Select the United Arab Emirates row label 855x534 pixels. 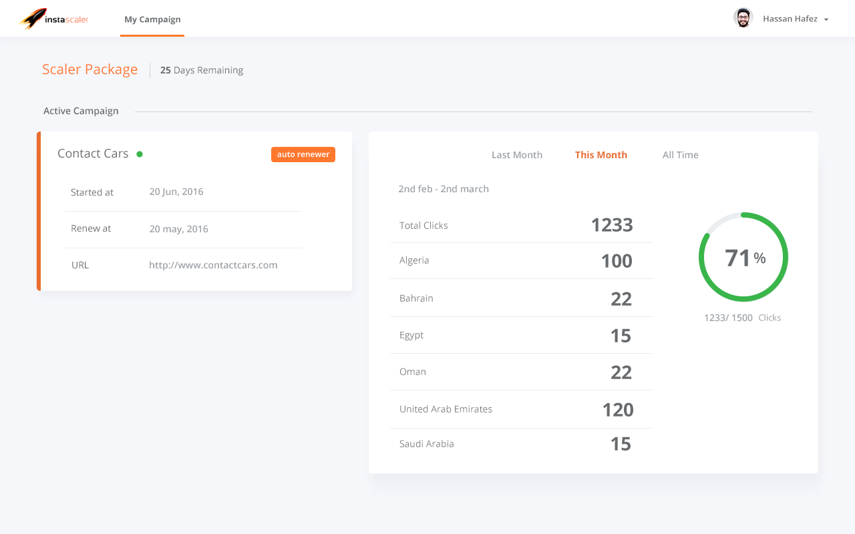[x=446, y=409]
